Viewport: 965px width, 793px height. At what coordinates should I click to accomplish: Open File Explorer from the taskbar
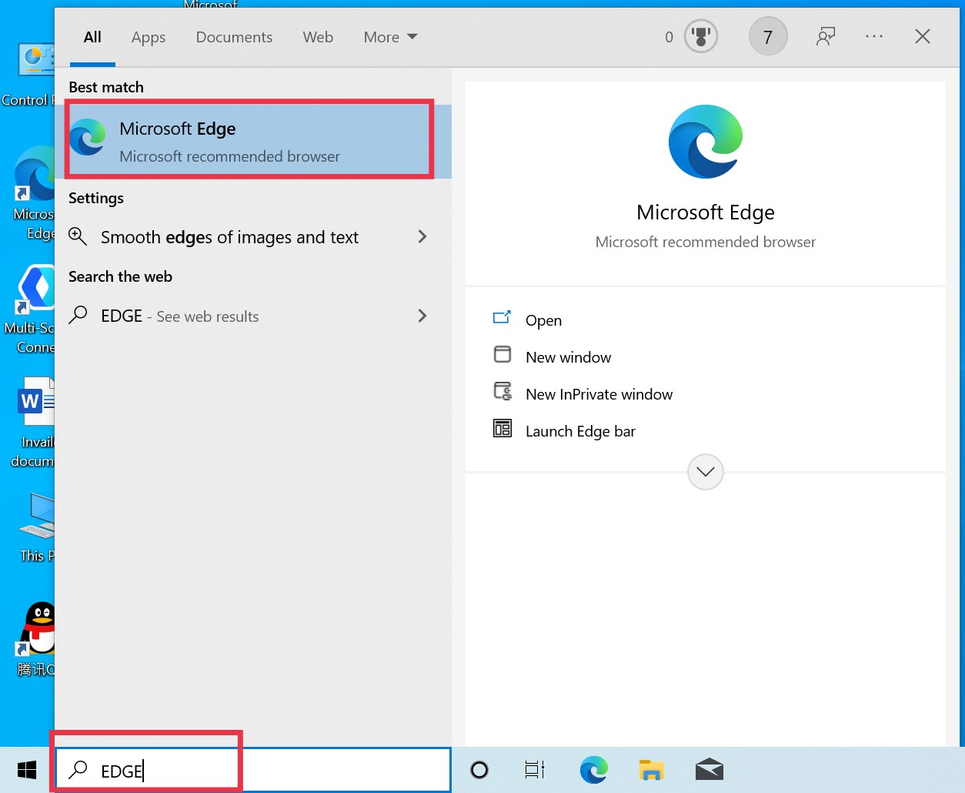651,770
